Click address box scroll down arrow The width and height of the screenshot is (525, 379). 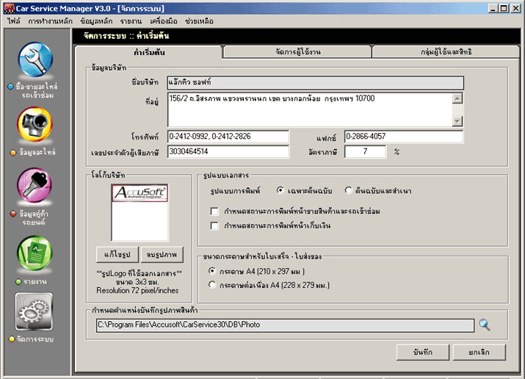(457, 121)
